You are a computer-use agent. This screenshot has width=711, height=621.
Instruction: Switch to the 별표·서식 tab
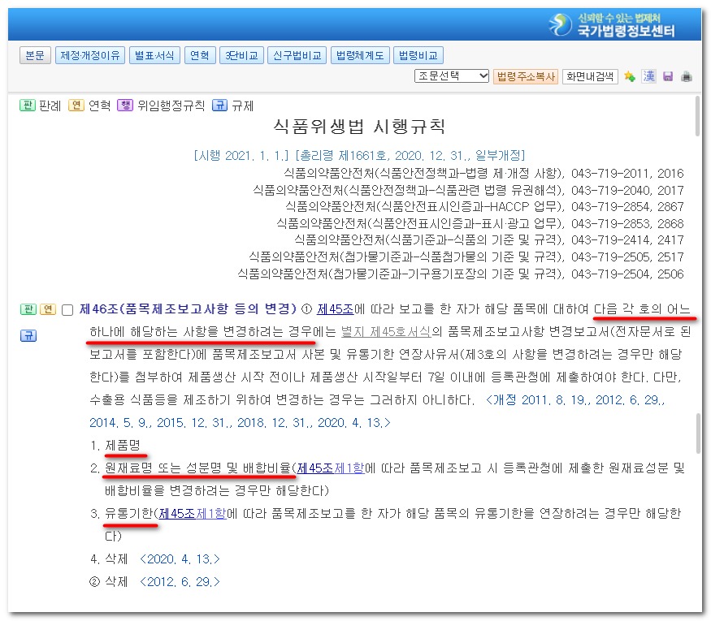tap(154, 55)
